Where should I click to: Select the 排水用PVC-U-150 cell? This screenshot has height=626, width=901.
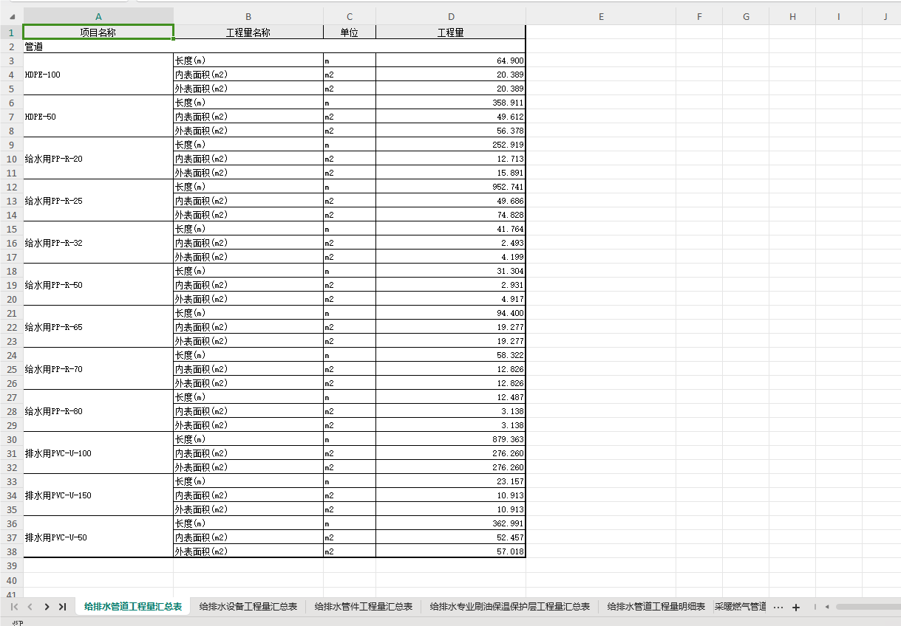coord(98,495)
